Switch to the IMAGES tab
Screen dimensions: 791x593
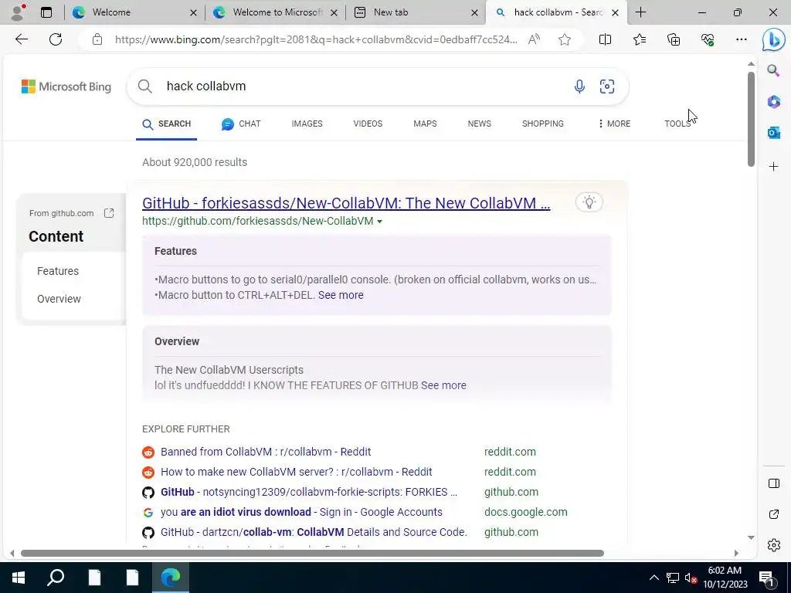pos(307,124)
